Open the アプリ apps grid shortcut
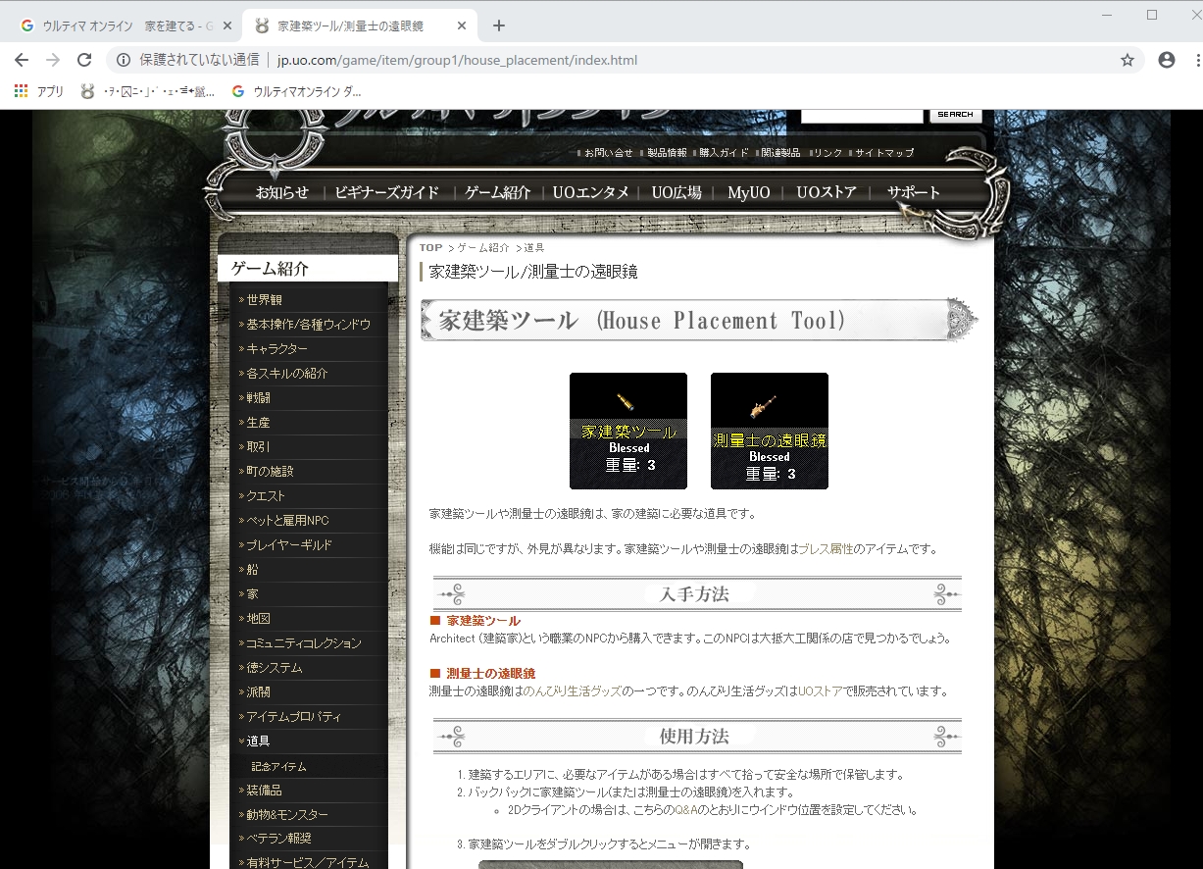1203x869 pixels. point(39,91)
